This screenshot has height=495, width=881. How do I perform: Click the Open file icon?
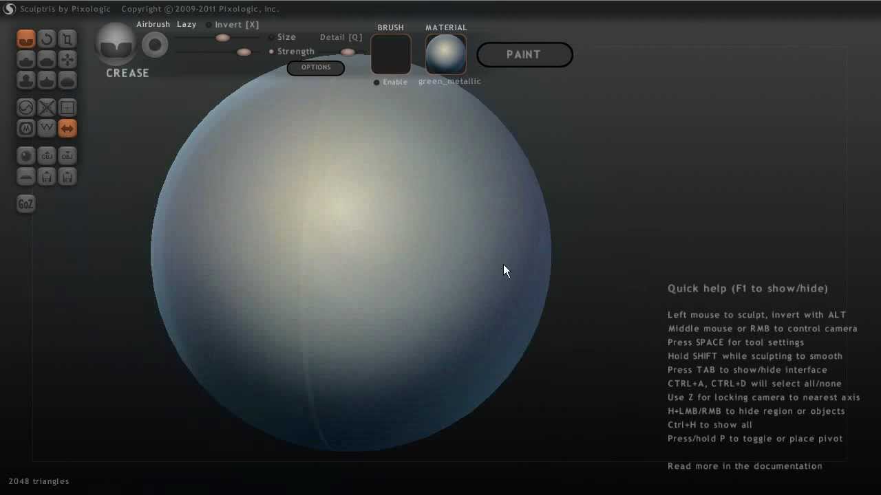click(x=47, y=177)
